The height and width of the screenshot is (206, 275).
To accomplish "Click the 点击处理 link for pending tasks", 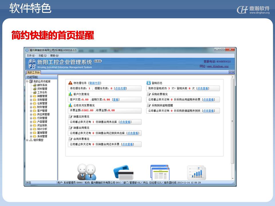I will pyautogui.click(x=120, y=88).
